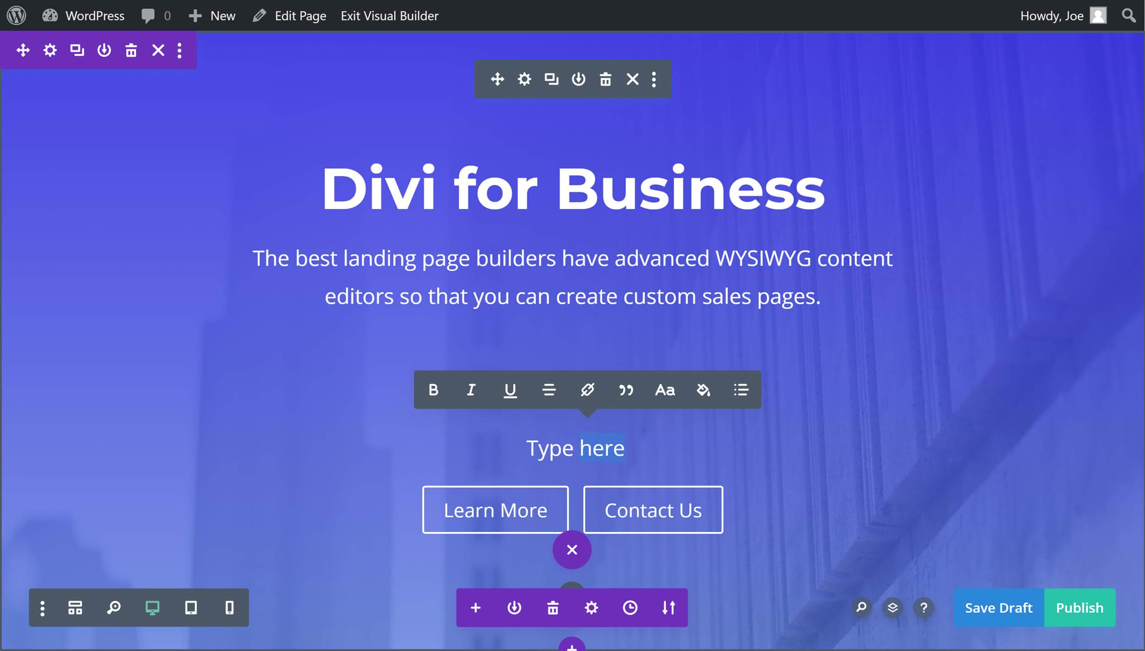The height and width of the screenshot is (651, 1145).
Task: Open the Layers panel icon
Action: click(893, 607)
